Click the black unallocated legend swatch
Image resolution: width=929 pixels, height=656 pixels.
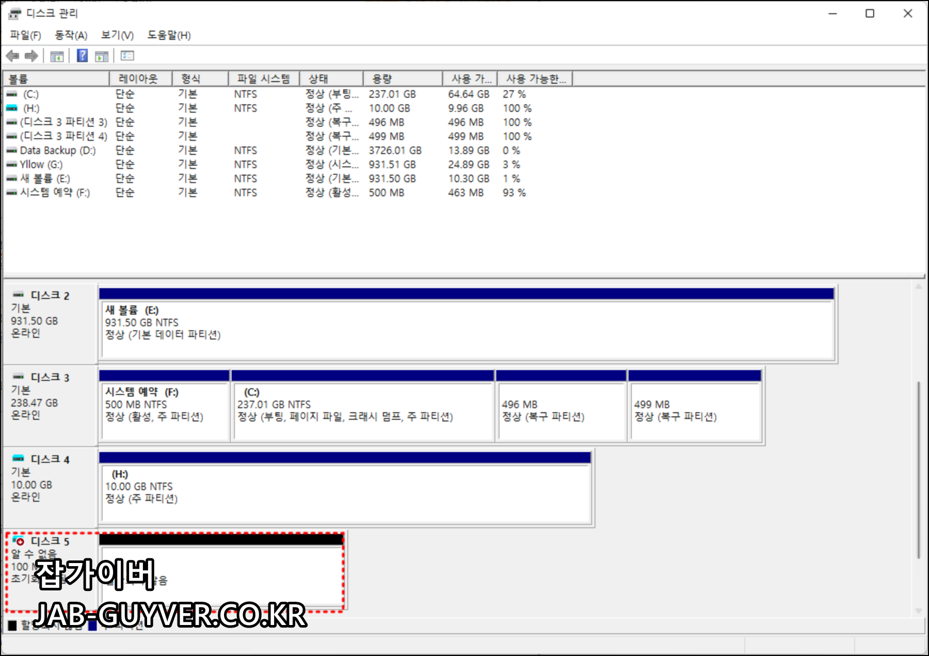coord(12,626)
